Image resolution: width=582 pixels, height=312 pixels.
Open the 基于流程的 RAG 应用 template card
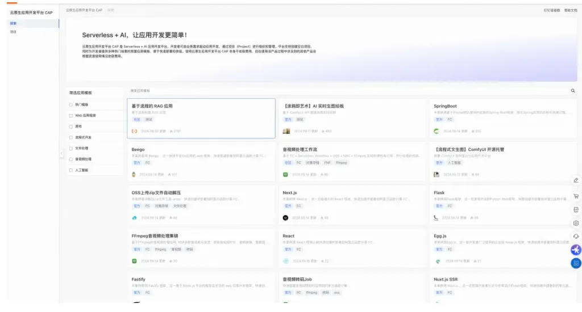[x=201, y=119]
